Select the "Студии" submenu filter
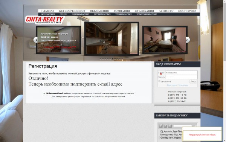This screenshot has width=226, height=142. click(63, 14)
